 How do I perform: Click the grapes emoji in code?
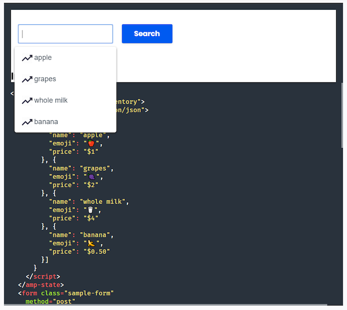click(x=91, y=177)
